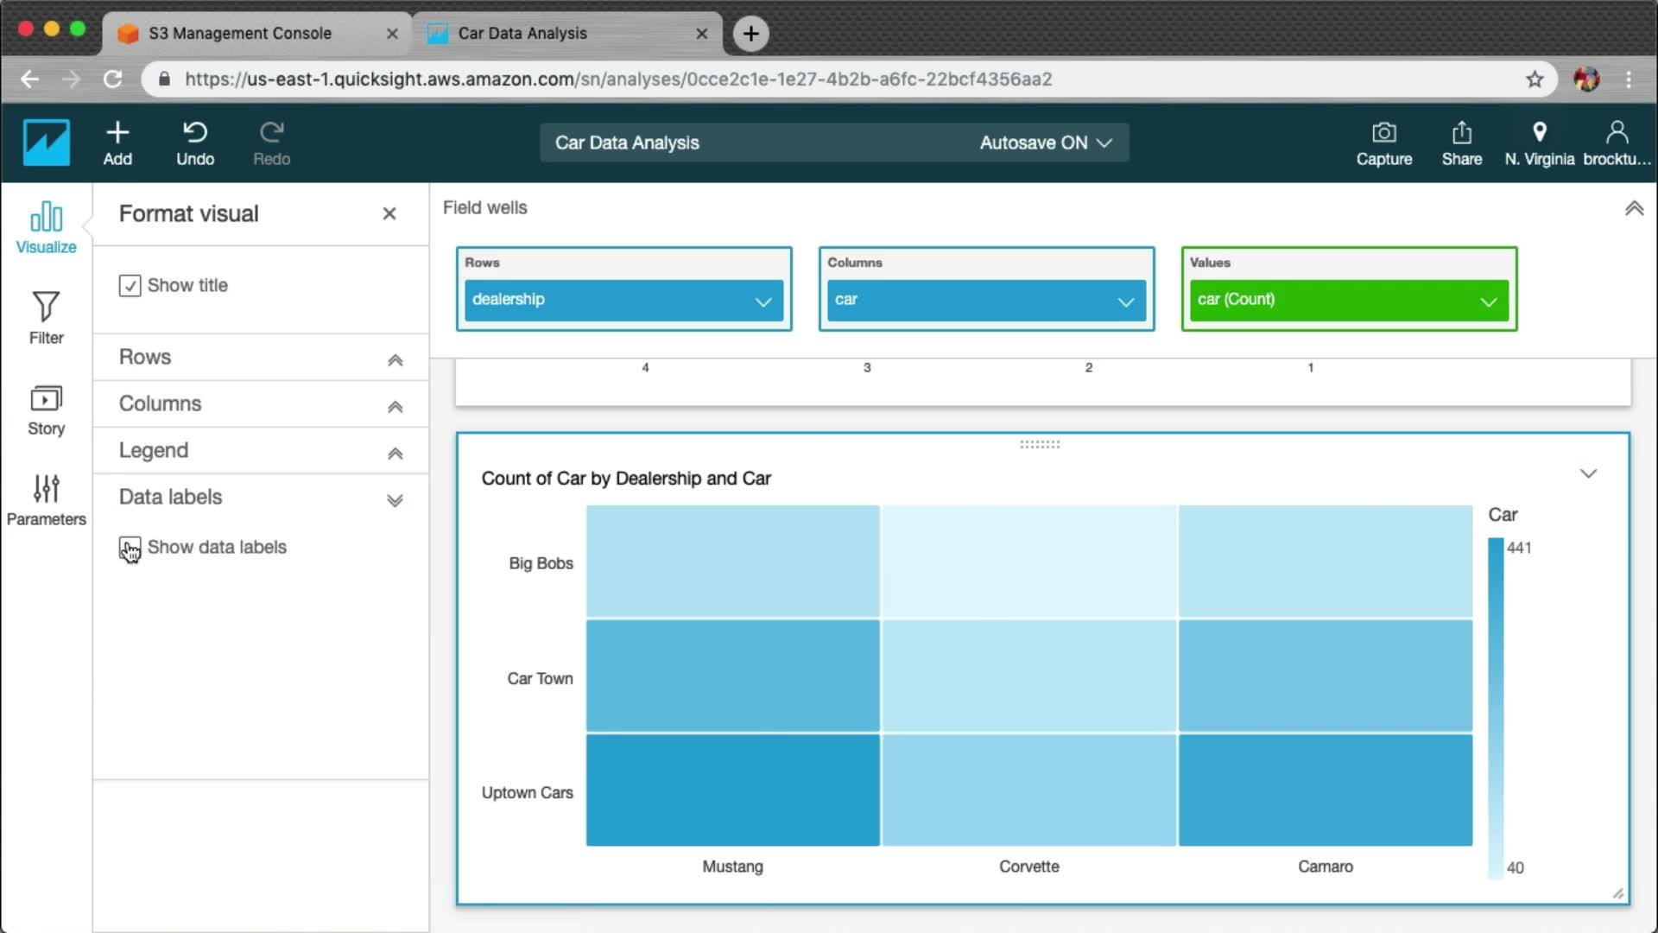Click the Share icon
This screenshot has width=1658, height=933.
1461,133
